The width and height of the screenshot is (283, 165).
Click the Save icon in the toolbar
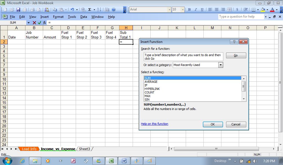18,10
